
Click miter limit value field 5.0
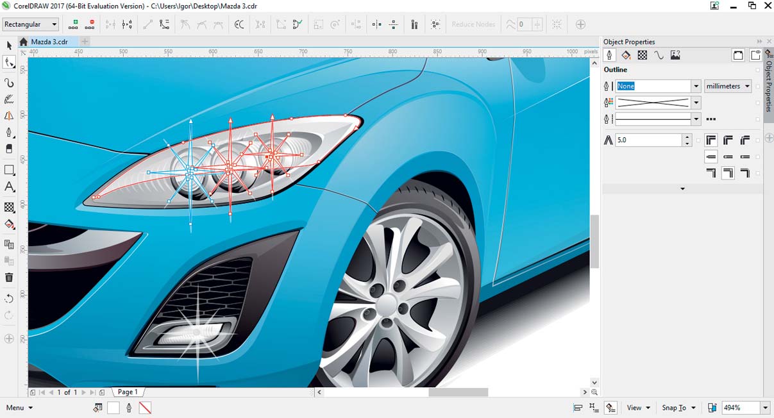[x=648, y=140]
